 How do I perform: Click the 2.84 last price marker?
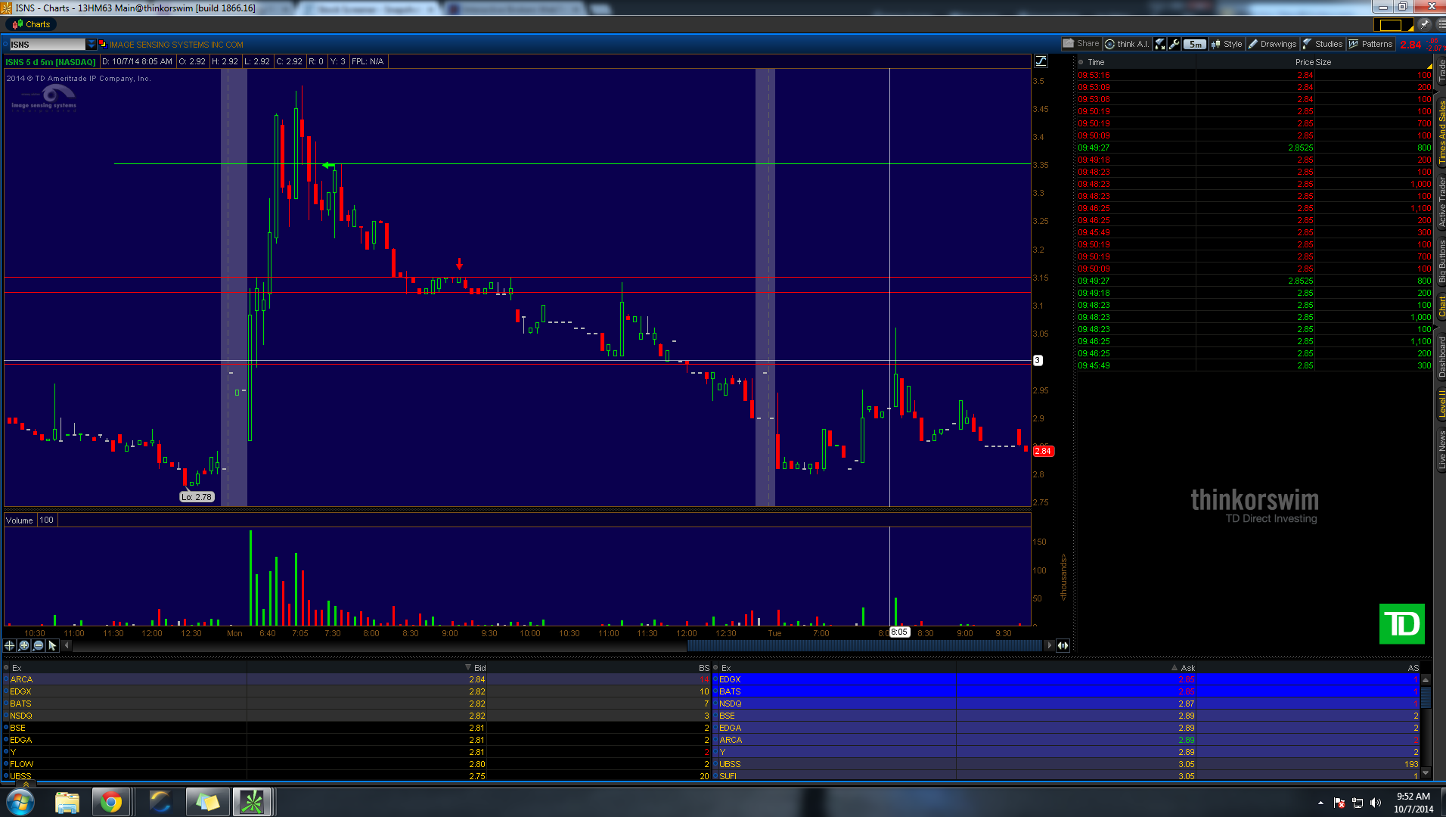click(1043, 451)
